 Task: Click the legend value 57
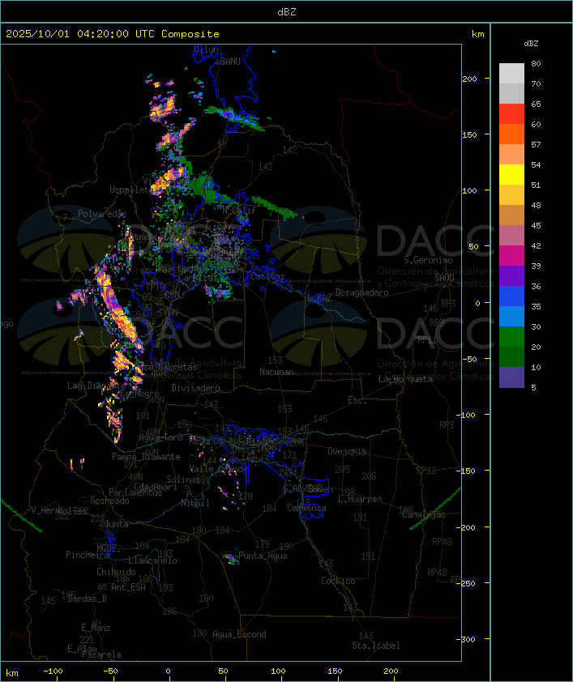click(536, 144)
